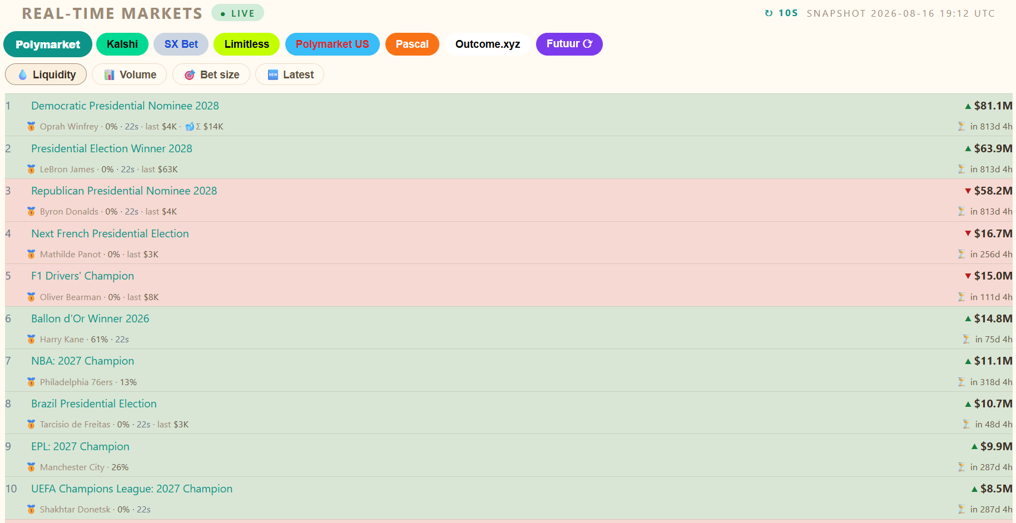Click the $63.9M liquidity value
This screenshot has width=1016, height=523.
[x=993, y=148]
